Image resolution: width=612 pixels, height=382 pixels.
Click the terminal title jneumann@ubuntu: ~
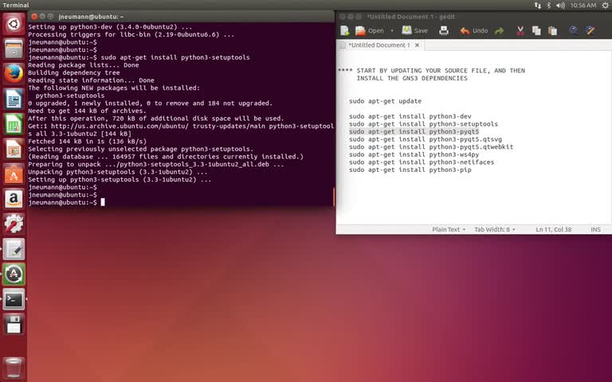(91, 17)
